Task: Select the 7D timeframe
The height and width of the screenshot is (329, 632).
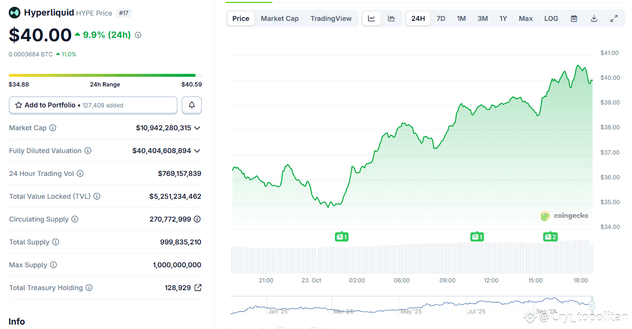Action: pyautogui.click(x=441, y=18)
